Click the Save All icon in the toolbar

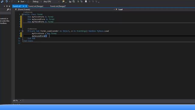pyautogui.click(x=2, y=2)
